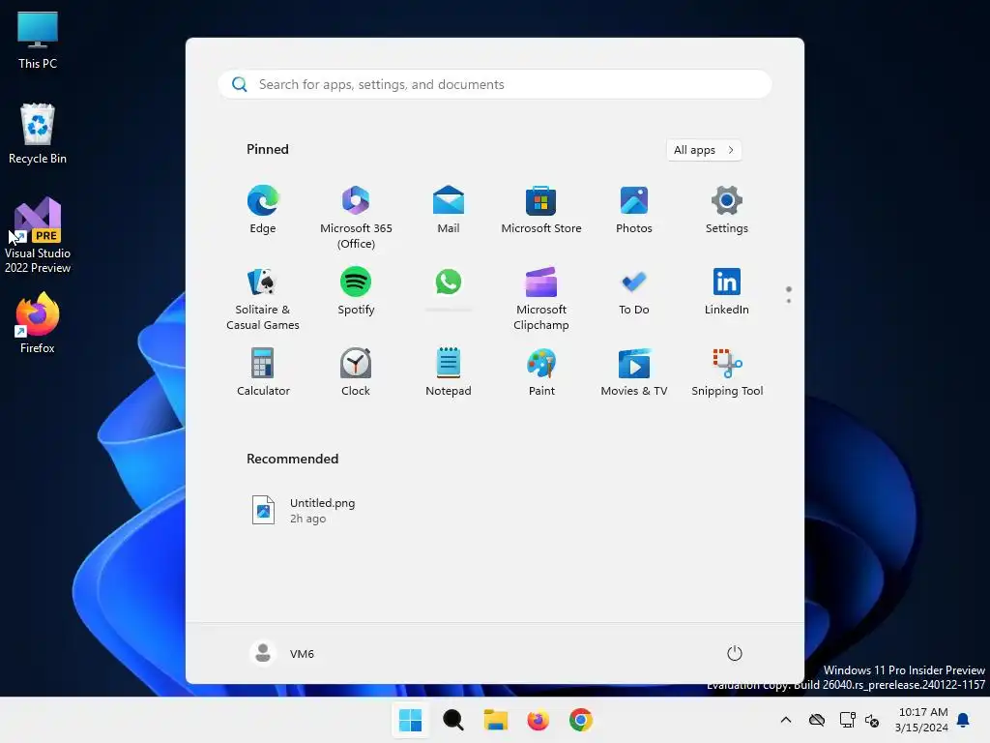Open Edge from pinned apps
Screen dimensions: 990x743
pyautogui.click(x=263, y=210)
